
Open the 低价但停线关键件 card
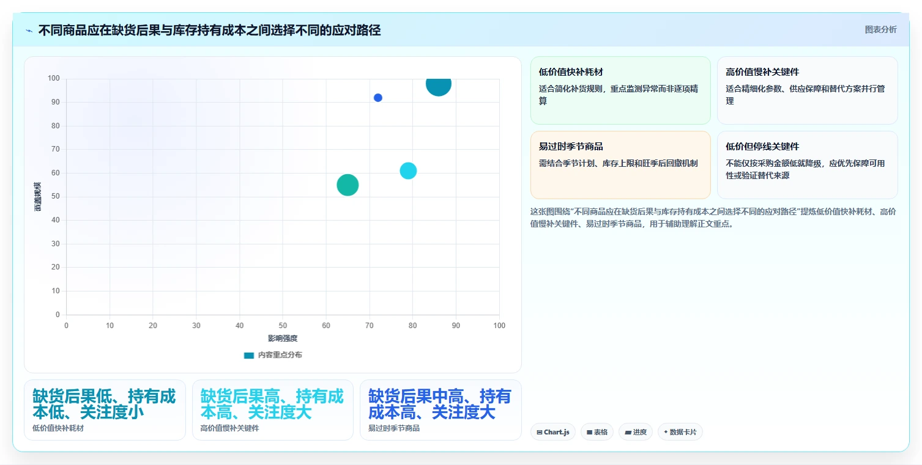(808, 165)
